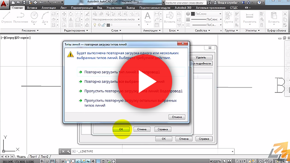Open the help question mark icon
This screenshot has width=290, height=163.
pos(259,3)
